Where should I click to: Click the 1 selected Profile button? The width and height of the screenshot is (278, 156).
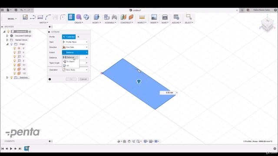click(x=69, y=37)
